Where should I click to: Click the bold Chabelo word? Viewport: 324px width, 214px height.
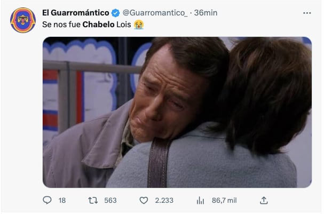coord(98,25)
